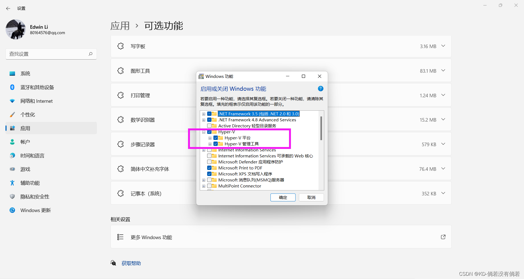Check Microsoft Defender 应用程序防护 checkbox
Screen dimensions: 524x279
point(209,162)
